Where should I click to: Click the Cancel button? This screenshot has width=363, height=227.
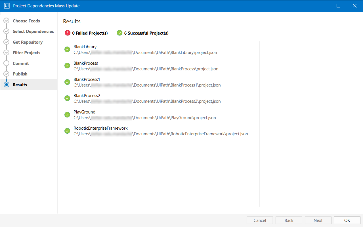click(x=259, y=220)
